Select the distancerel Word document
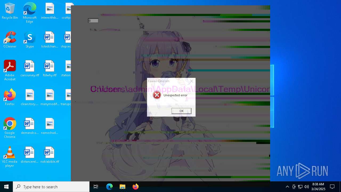Image resolution: width=341 pixels, height=192 pixels. pyautogui.click(x=30, y=155)
